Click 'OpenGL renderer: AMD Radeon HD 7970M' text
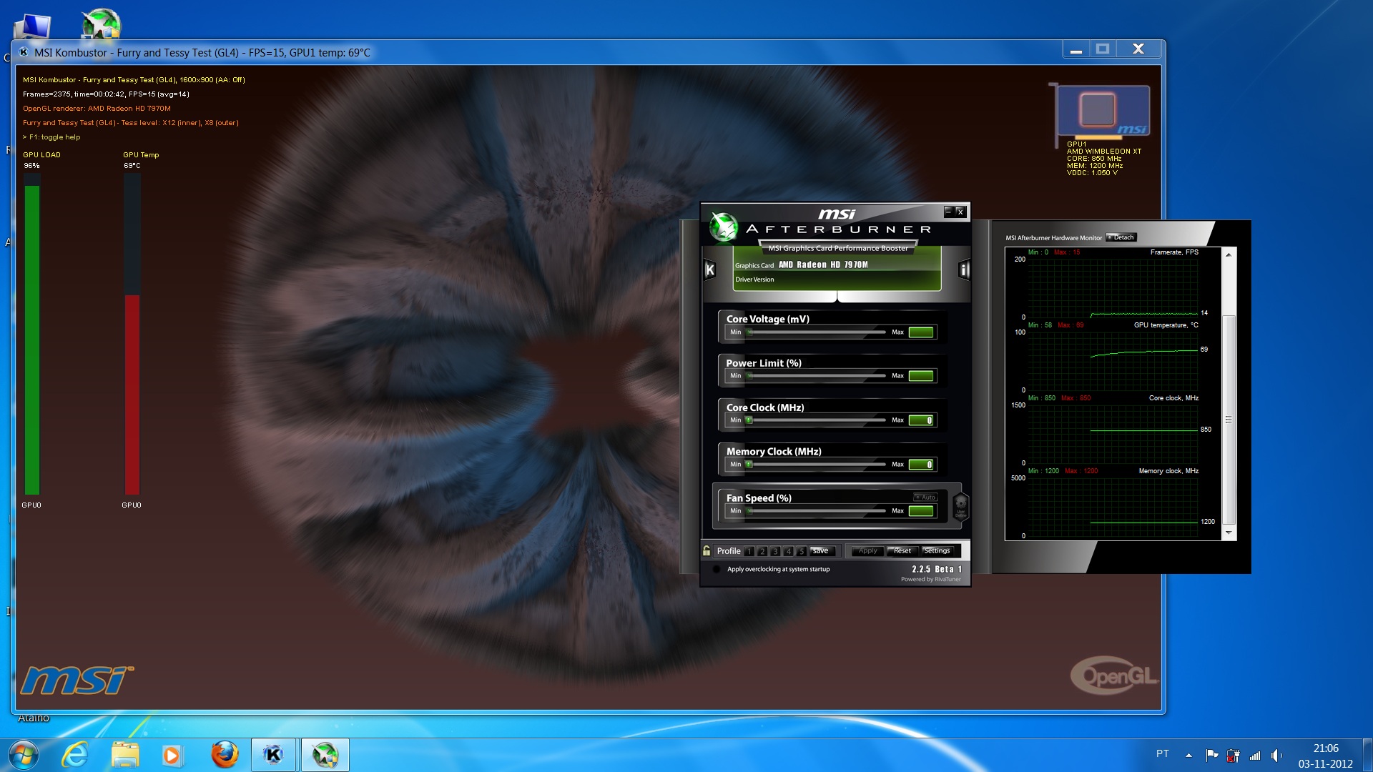 point(97,109)
